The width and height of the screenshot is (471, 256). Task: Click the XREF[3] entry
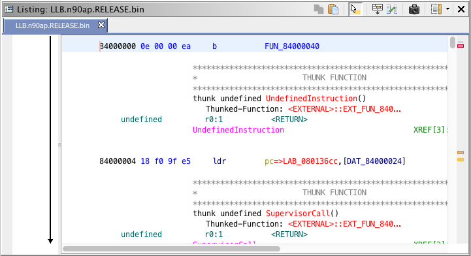(x=430, y=130)
